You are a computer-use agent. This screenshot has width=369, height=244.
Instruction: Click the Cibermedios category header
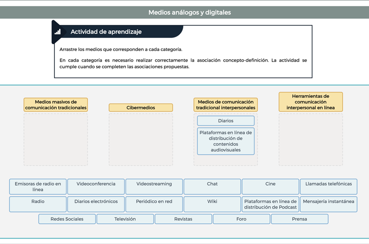[x=141, y=108]
